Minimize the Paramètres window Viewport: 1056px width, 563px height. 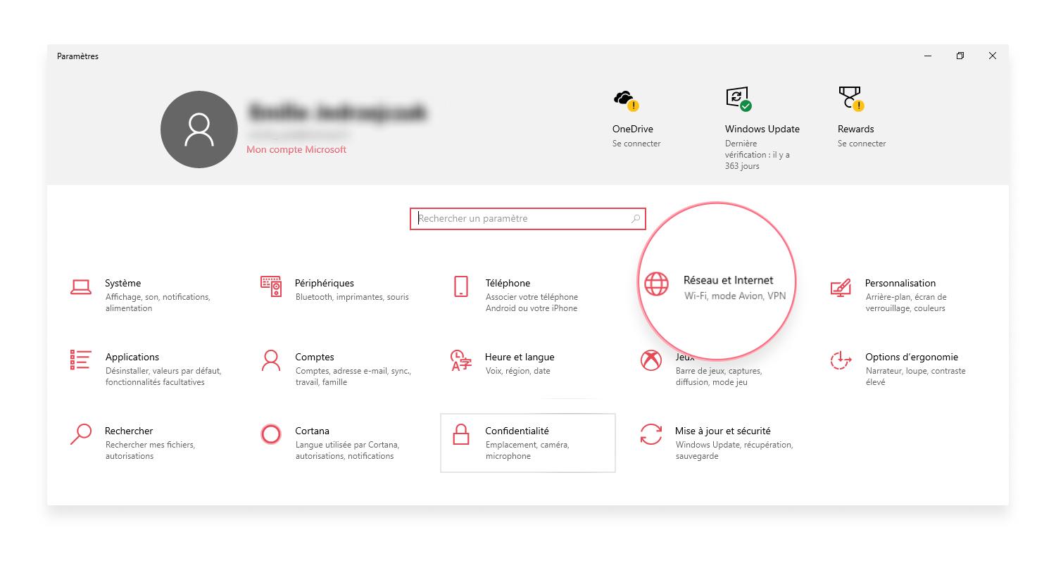pos(928,56)
